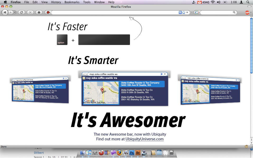253x158 pixels.
Task: Open the red magnet app in Dock
Action: [x=101, y=152]
